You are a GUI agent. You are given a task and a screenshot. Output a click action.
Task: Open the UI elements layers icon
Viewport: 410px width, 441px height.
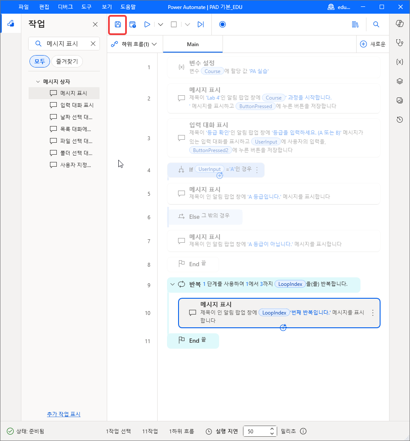[x=400, y=81]
